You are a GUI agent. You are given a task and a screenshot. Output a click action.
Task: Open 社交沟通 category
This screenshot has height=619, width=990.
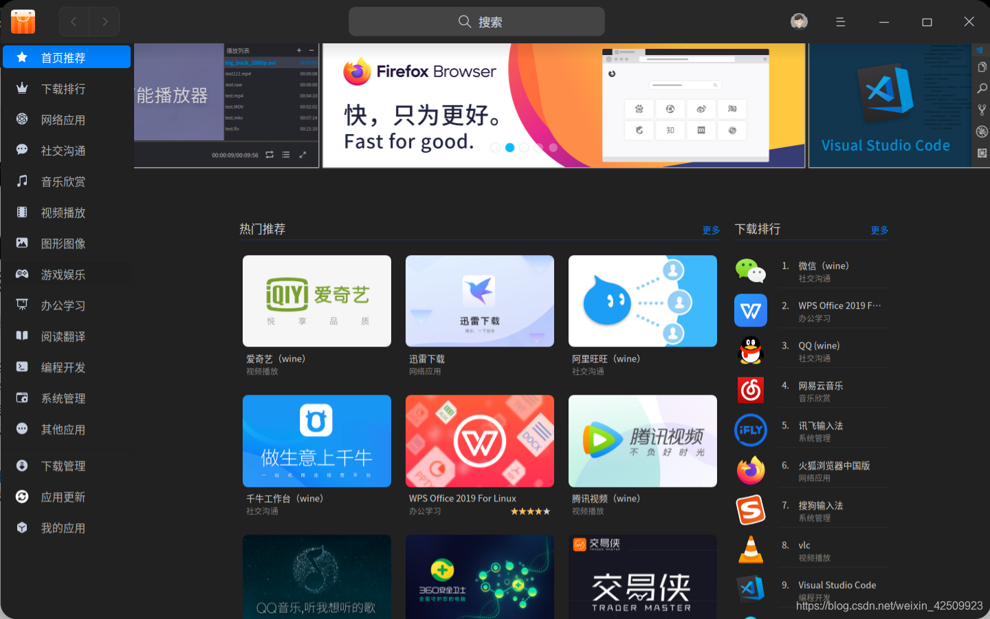(67, 151)
